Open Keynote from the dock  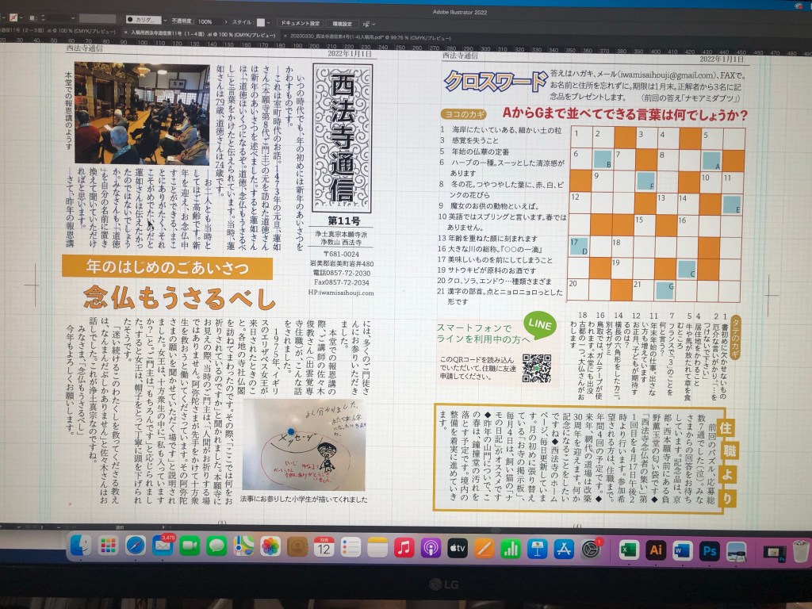(x=537, y=548)
